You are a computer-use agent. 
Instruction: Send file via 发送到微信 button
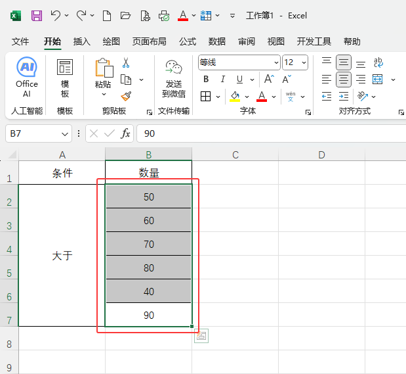tap(174, 79)
